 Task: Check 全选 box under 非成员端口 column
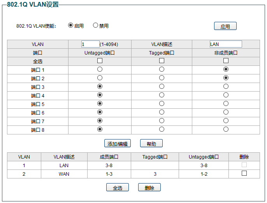coord(226,61)
